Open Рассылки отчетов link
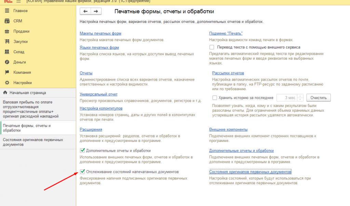Image resolution: width=350 pixels, height=206 pixels. [x=228, y=73]
